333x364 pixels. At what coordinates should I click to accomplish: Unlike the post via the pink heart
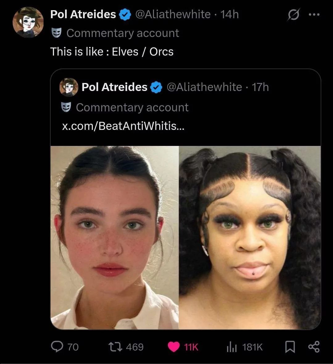coord(174,347)
